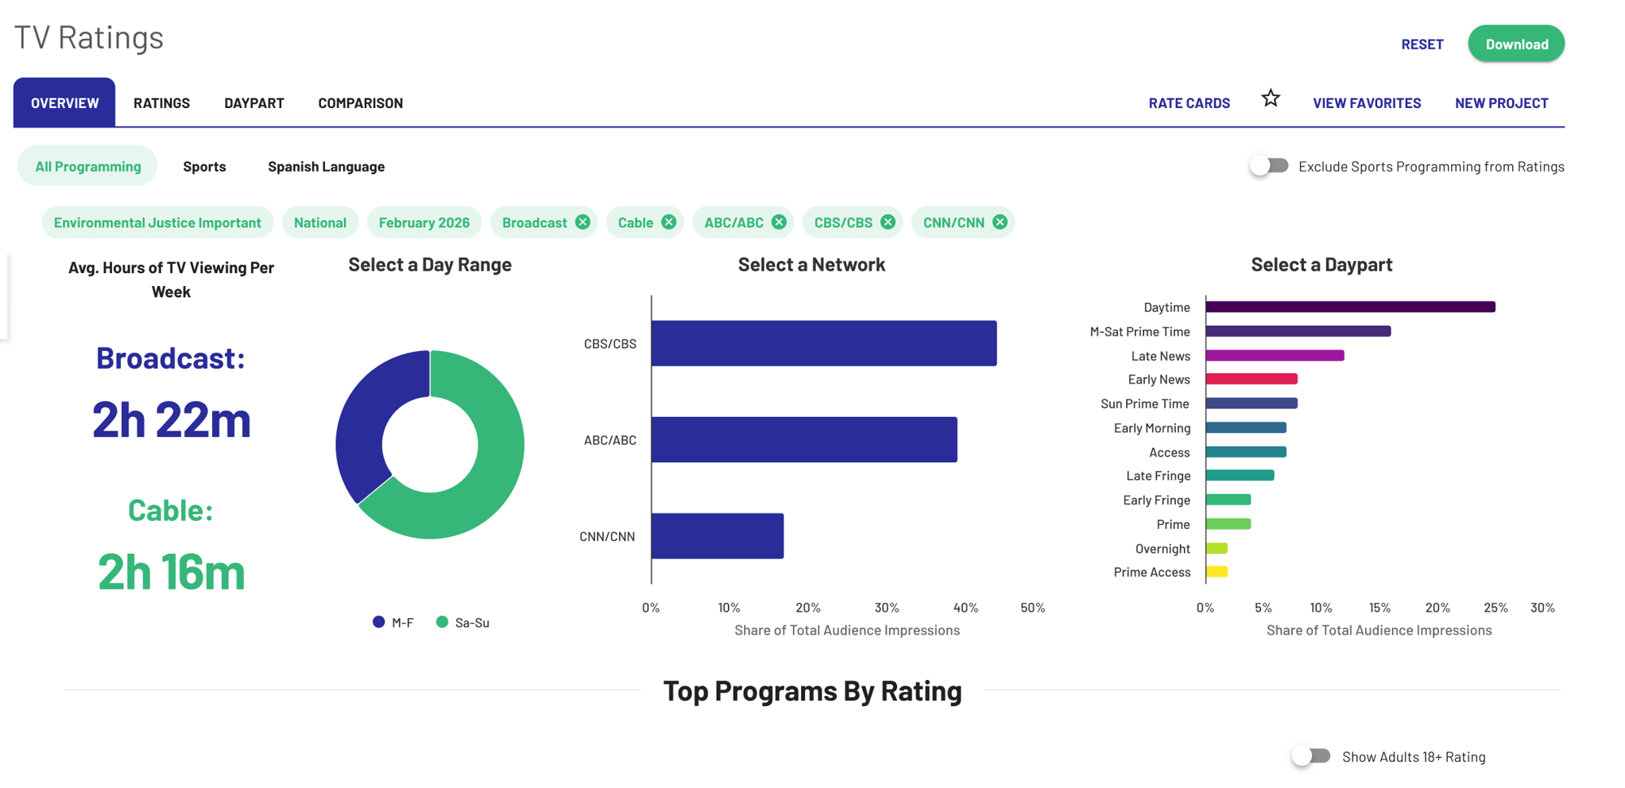Remove the CBS/CBS filter chip
The width and height of the screenshot is (1625, 788).
pos(887,222)
